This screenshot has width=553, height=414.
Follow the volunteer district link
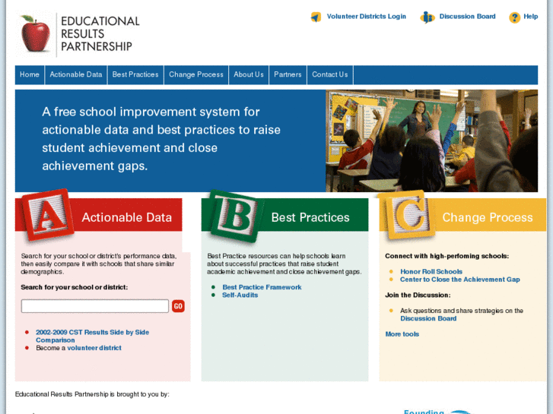pos(94,348)
